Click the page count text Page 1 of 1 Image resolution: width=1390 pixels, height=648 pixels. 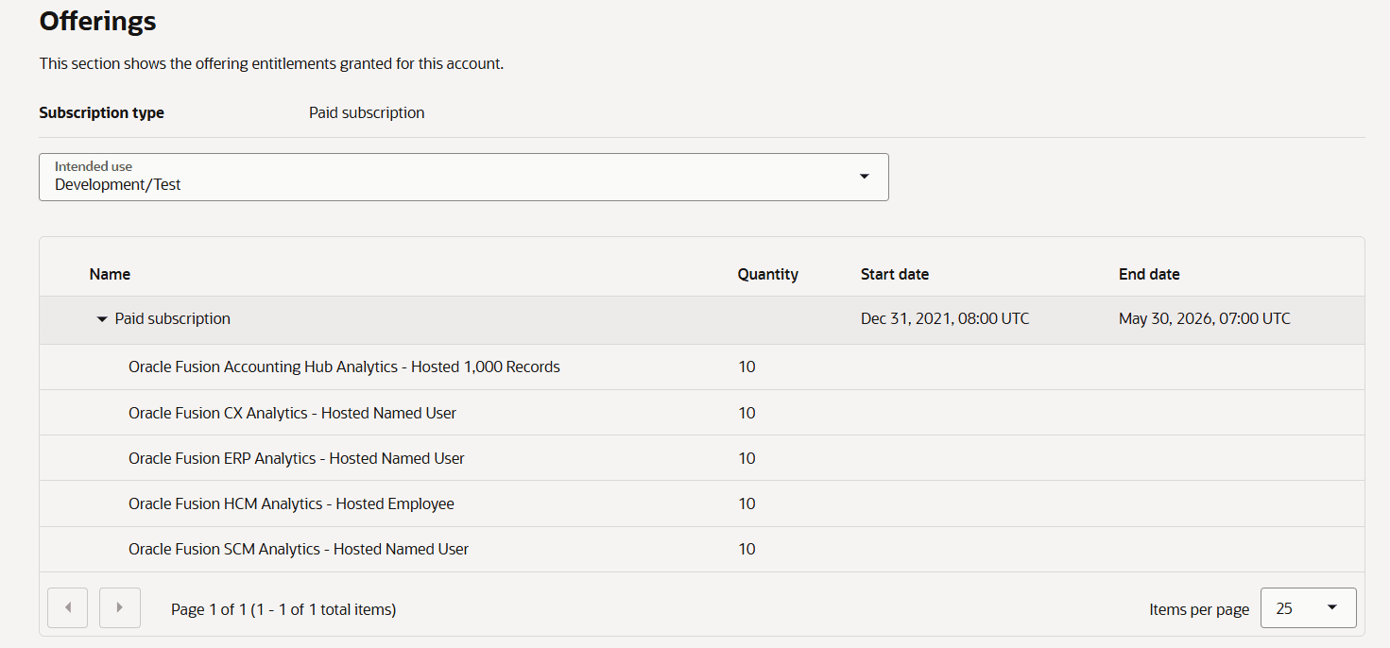point(283,609)
